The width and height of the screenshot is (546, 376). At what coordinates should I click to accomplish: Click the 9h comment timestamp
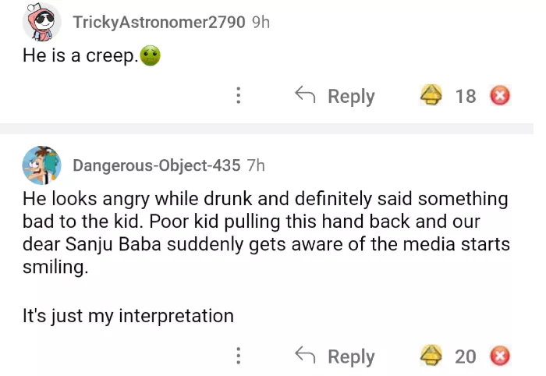[x=261, y=22]
